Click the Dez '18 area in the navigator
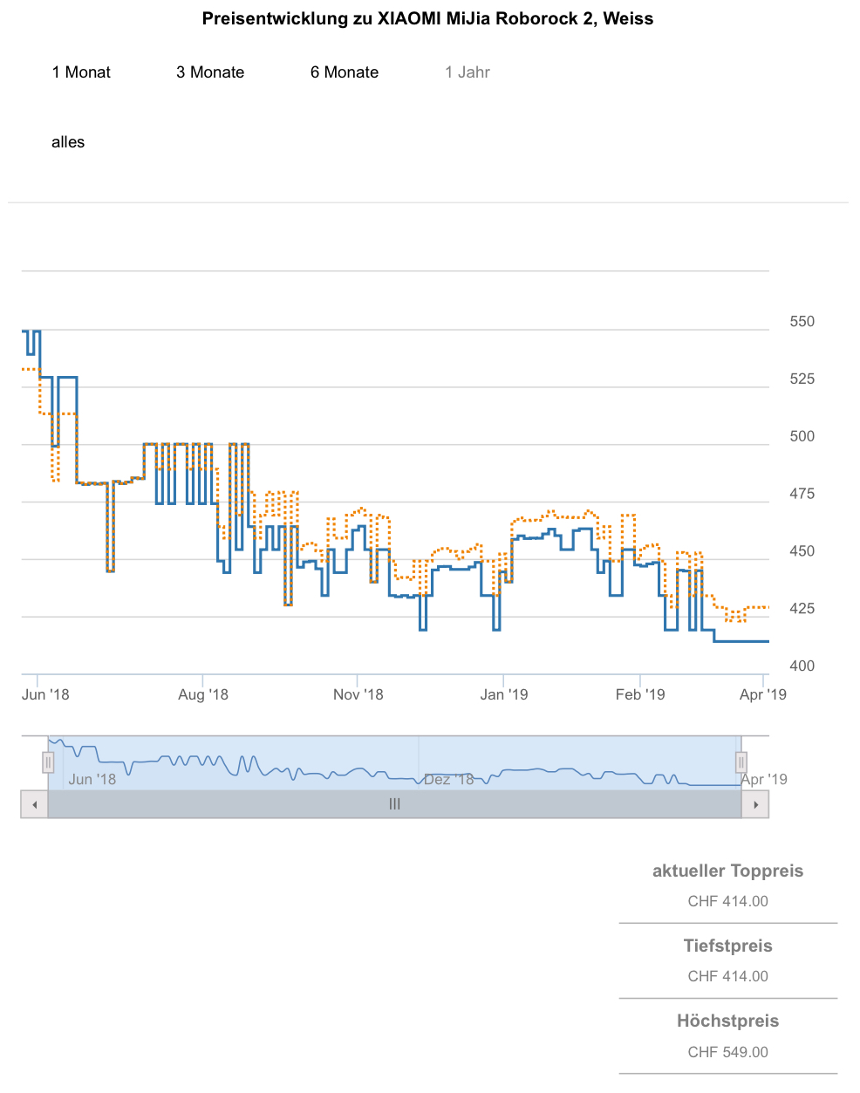This screenshot has height=1093, width=860. [x=448, y=779]
